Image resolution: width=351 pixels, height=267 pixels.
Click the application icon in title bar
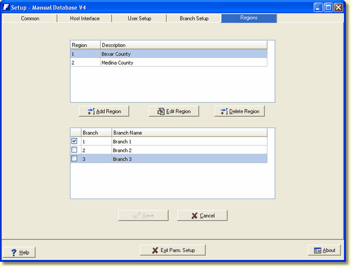(x=6, y=7)
